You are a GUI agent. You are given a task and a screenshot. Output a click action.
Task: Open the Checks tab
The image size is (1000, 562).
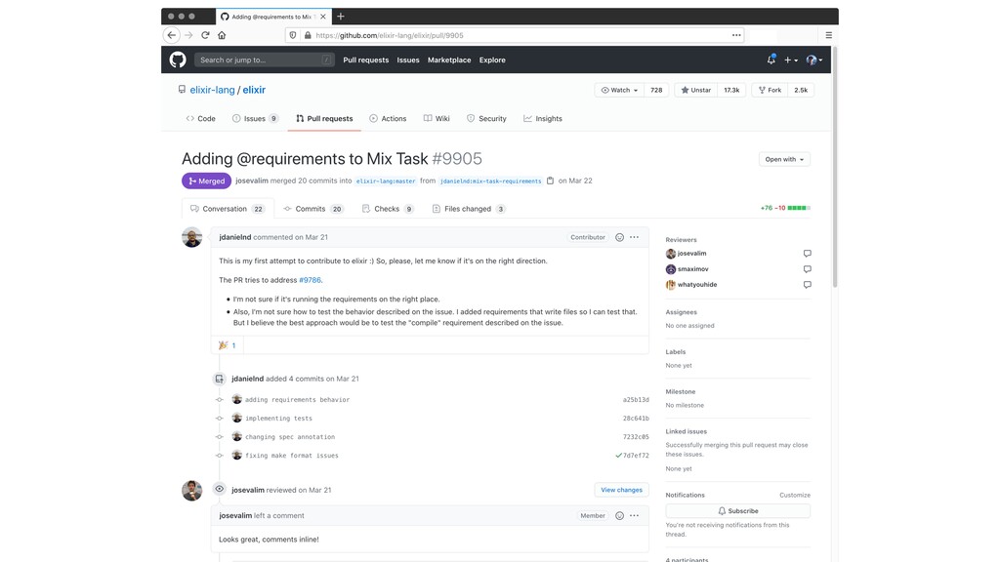[x=388, y=209]
